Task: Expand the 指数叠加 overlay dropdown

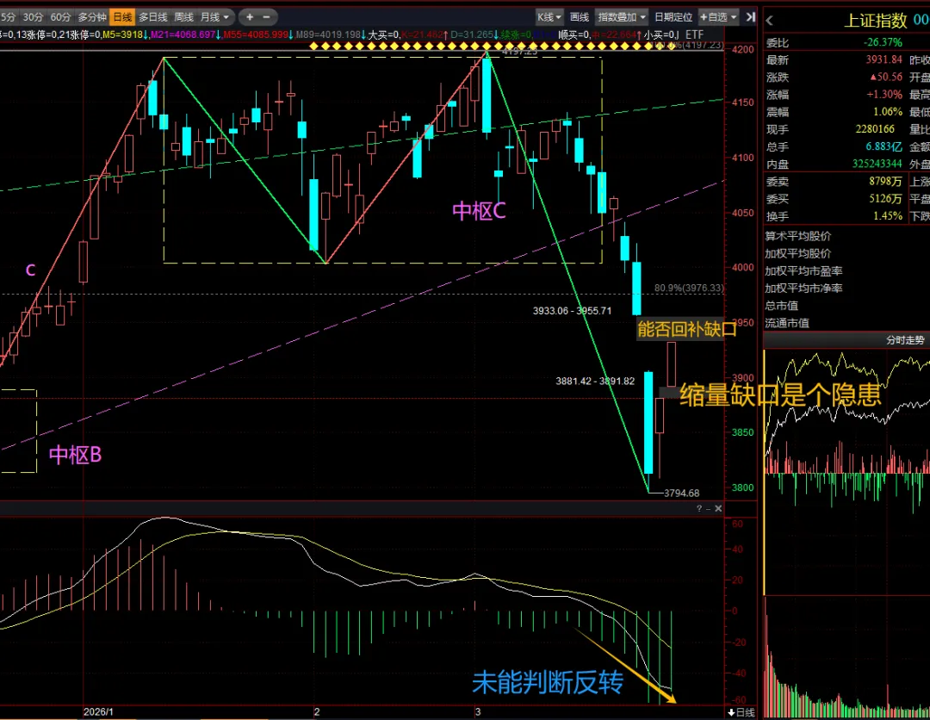Action: point(622,17)
